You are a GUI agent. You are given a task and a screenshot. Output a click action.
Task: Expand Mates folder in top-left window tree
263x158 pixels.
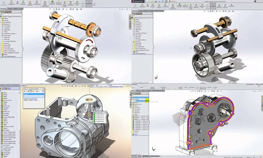pos(1,54)
